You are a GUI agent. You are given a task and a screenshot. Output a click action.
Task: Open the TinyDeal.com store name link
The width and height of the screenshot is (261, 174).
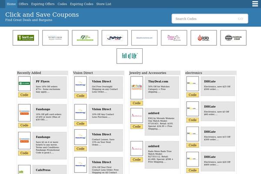click(158, 81)
